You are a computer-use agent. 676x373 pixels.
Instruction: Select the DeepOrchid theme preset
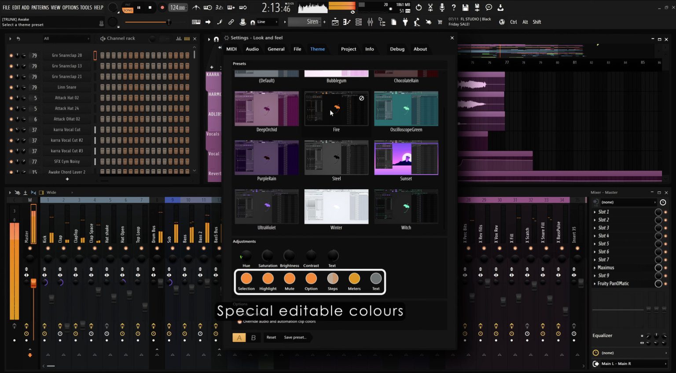[267, 109]
